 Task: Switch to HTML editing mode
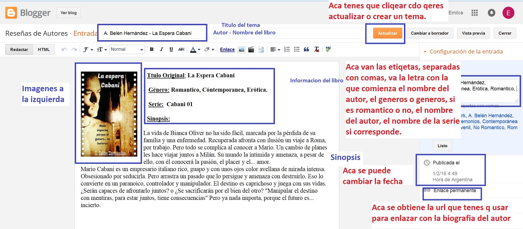[x=44, y=49]
